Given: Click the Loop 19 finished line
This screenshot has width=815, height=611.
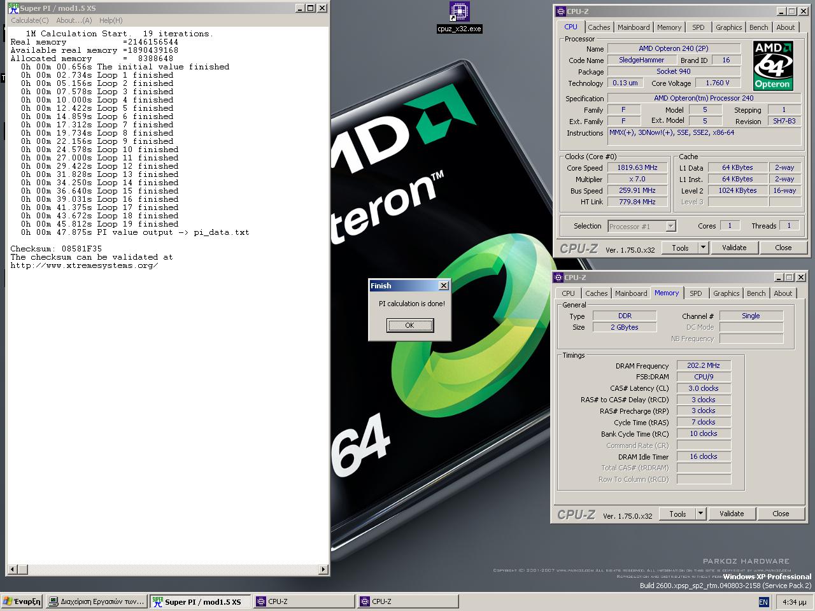Looking at the screenshot, I should (99, 224).
